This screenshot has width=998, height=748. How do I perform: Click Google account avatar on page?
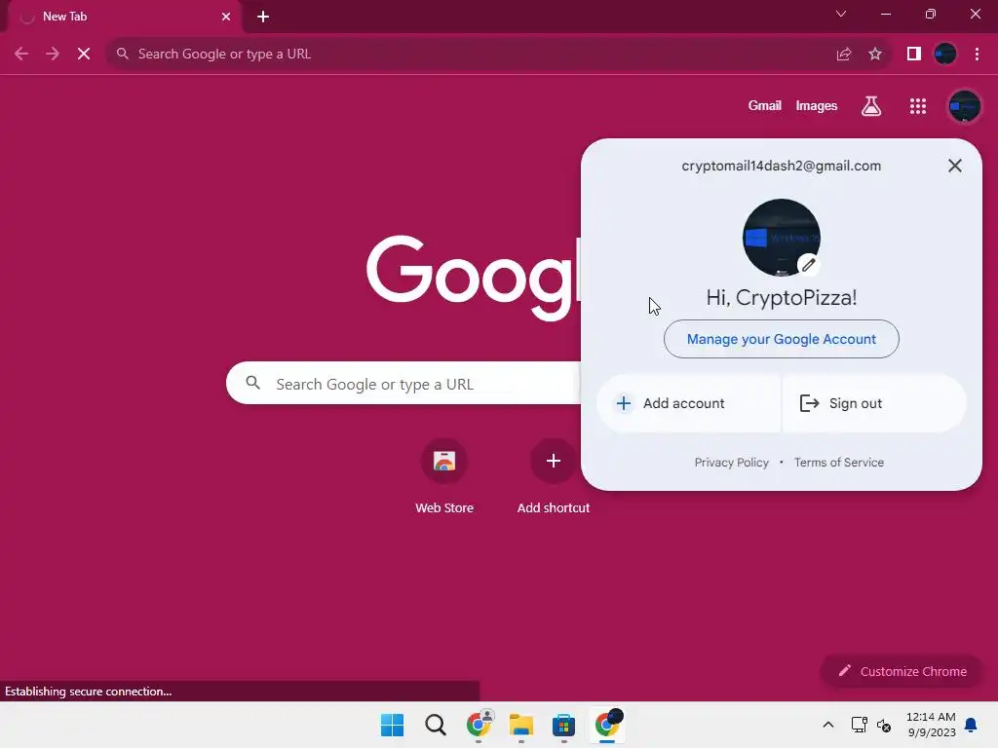pyautogui.click(x=964, y=106)
